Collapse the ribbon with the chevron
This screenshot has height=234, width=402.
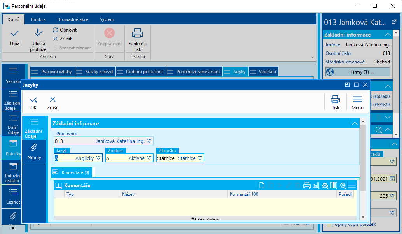click(313, 58)
